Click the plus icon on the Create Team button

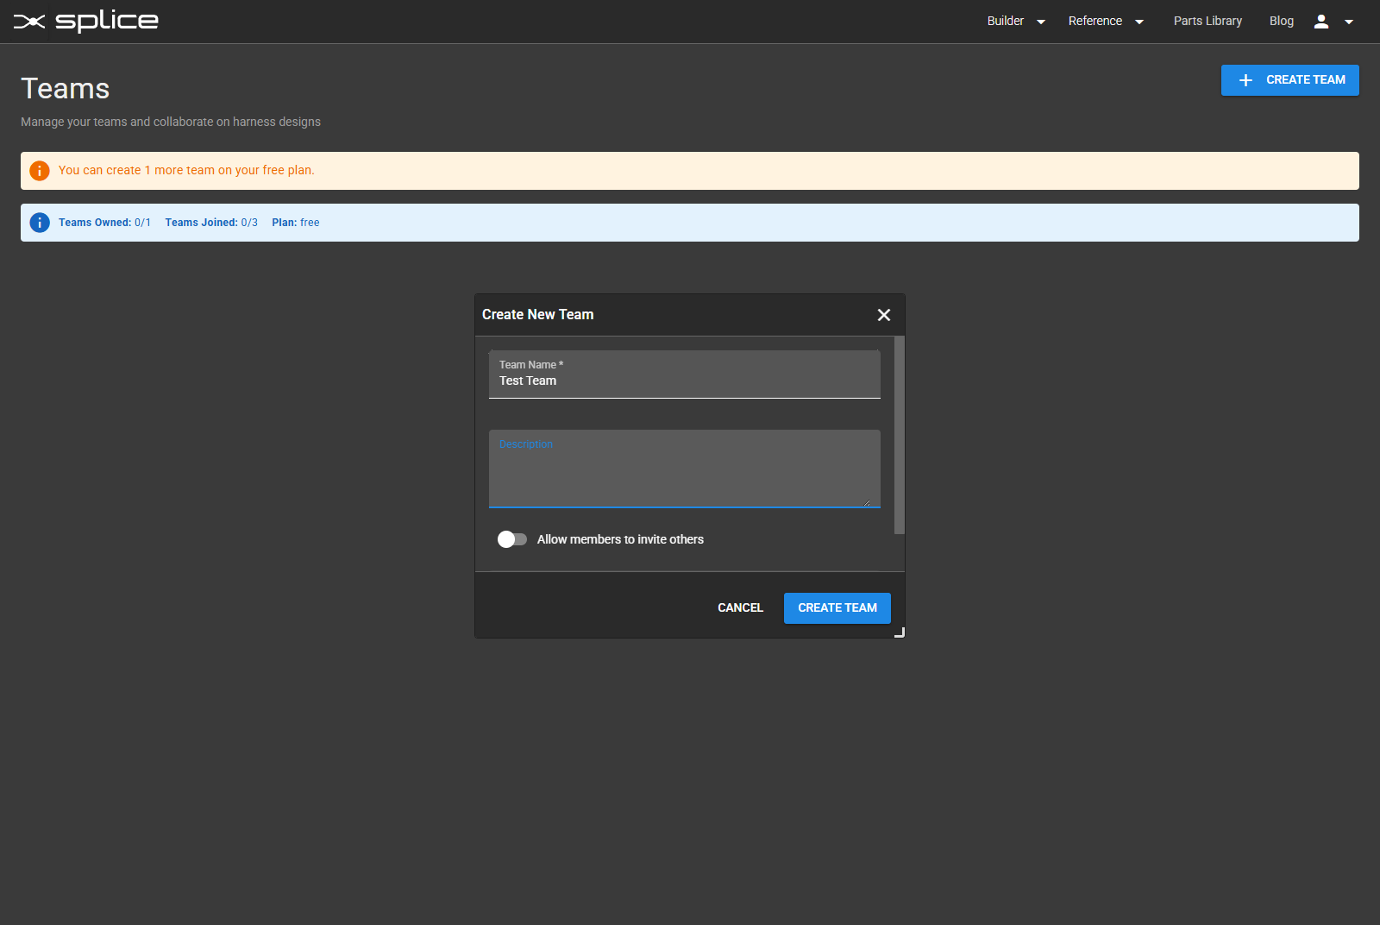pos(1245,80)
